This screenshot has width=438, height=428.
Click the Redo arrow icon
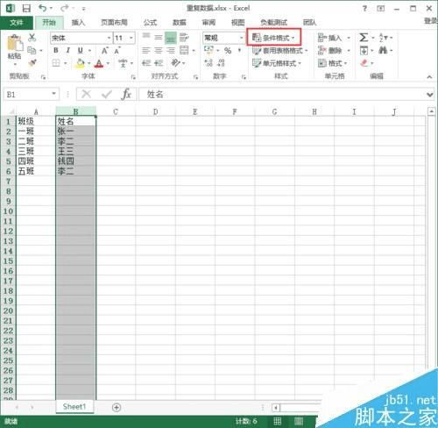[x=65, y=9]
